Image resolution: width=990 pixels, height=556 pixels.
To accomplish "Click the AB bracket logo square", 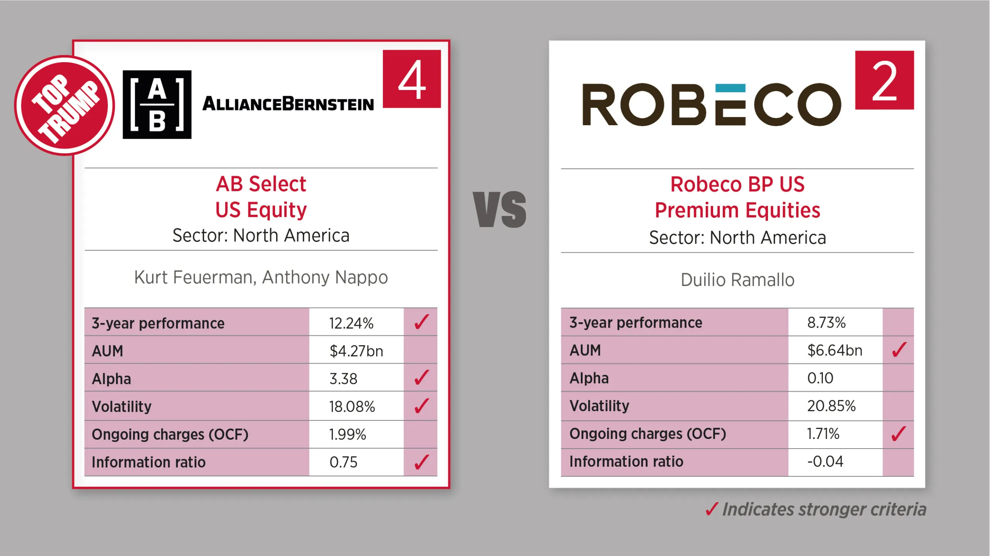I will (157, 104).
